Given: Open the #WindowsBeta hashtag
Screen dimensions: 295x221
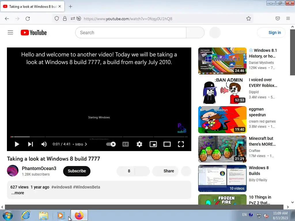Looking at the screenshot, I should 86,187.
